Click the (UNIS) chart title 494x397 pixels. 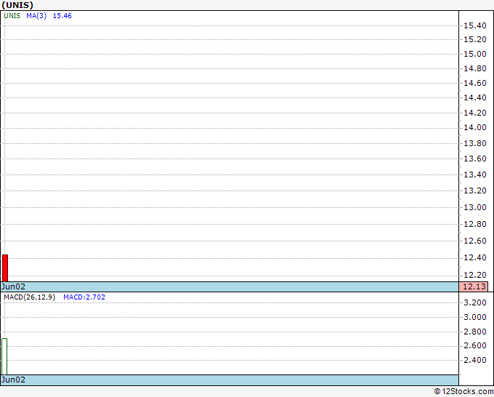(x=17, y=5)
